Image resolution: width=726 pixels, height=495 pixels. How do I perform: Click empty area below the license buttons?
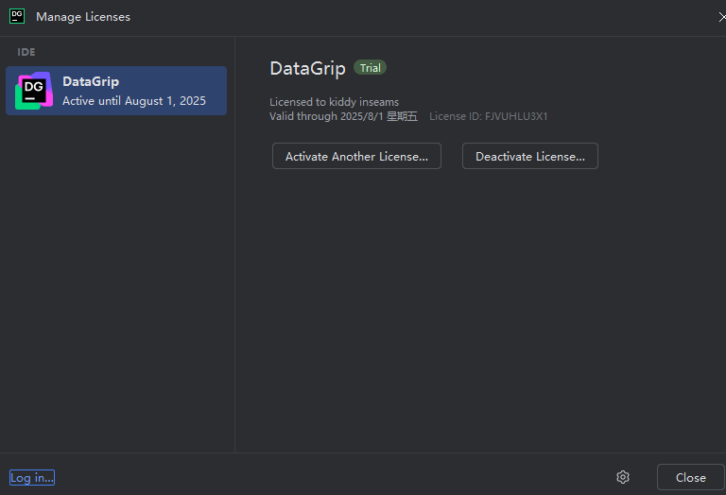click(473, 302)
